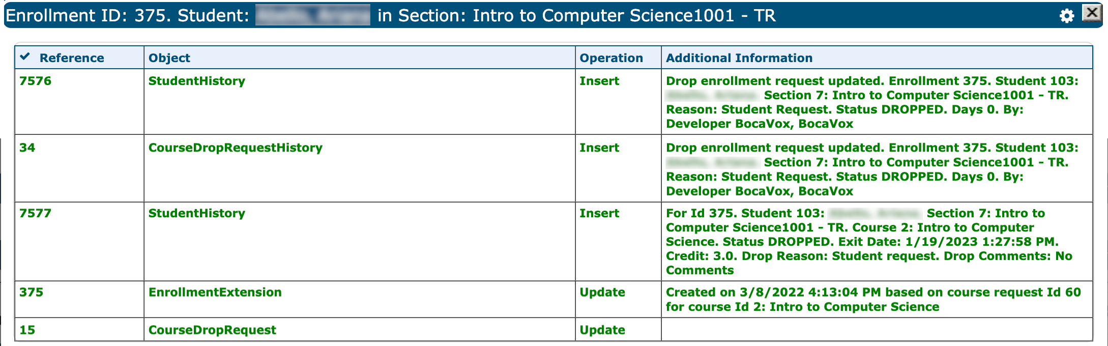Click Update operation for EnrollmentExtension row

[602, 292]
